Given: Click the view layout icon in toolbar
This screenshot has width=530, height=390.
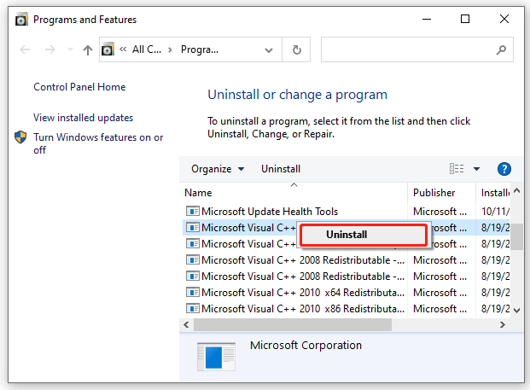Looking at the screenshot, I should [x=457, y=169].
